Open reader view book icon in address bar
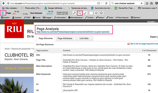The width and height of the screenshot is (158, 93). 99,3
